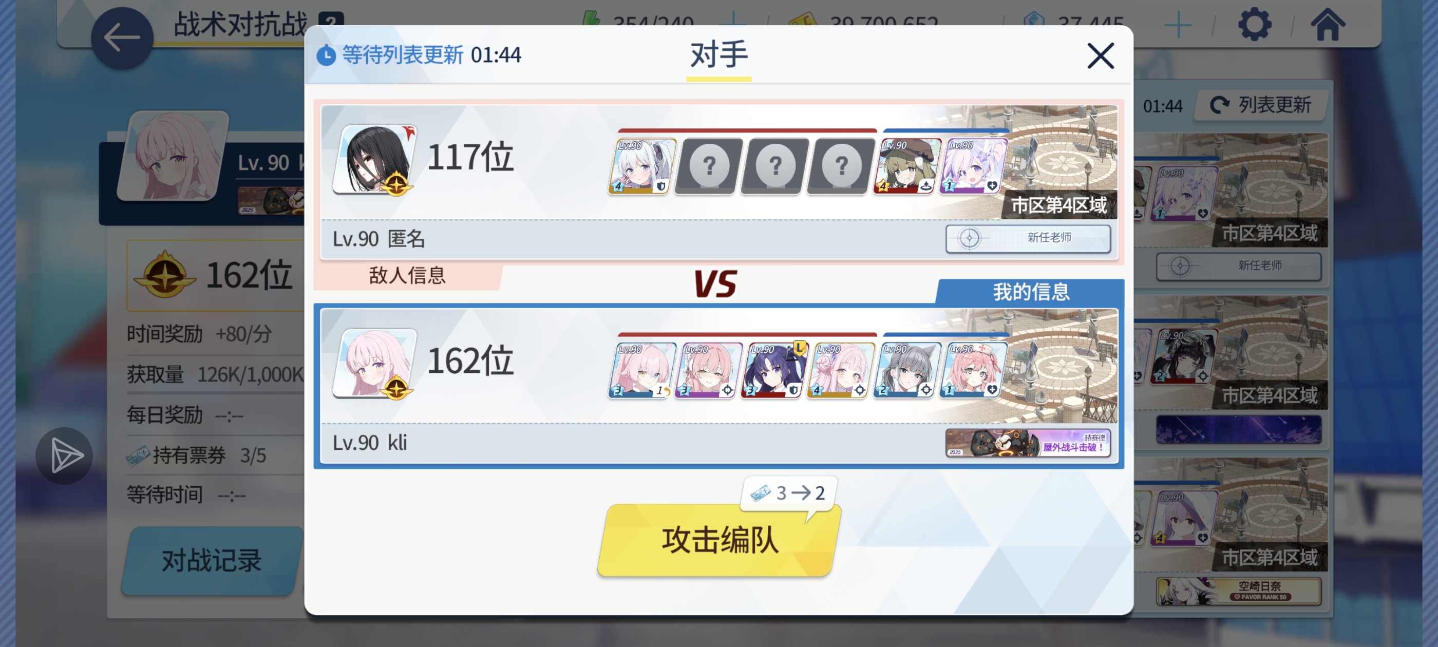
Task: Click enemy's first hidden question mark slot
Action: click(x=708, y=166)
